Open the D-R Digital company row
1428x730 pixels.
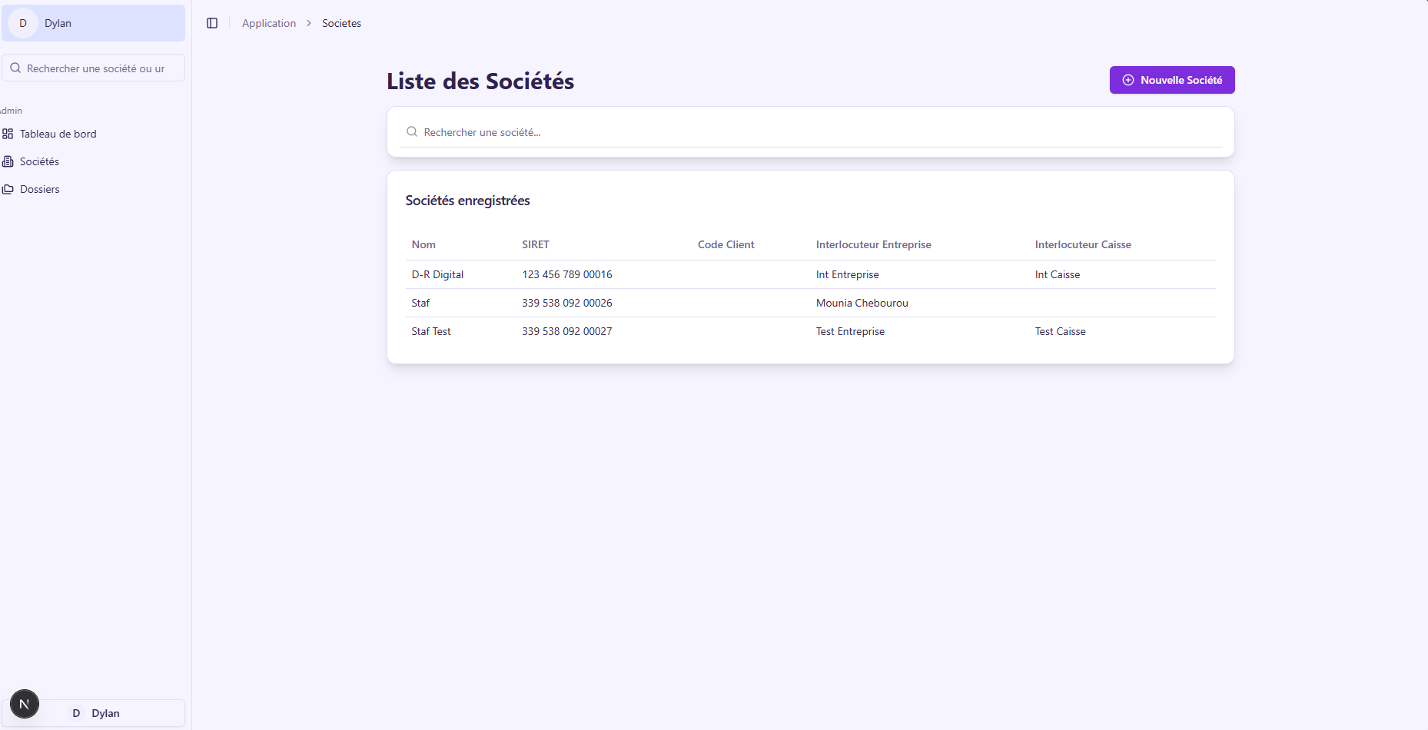pyautogui.click(x=438, y=274)
